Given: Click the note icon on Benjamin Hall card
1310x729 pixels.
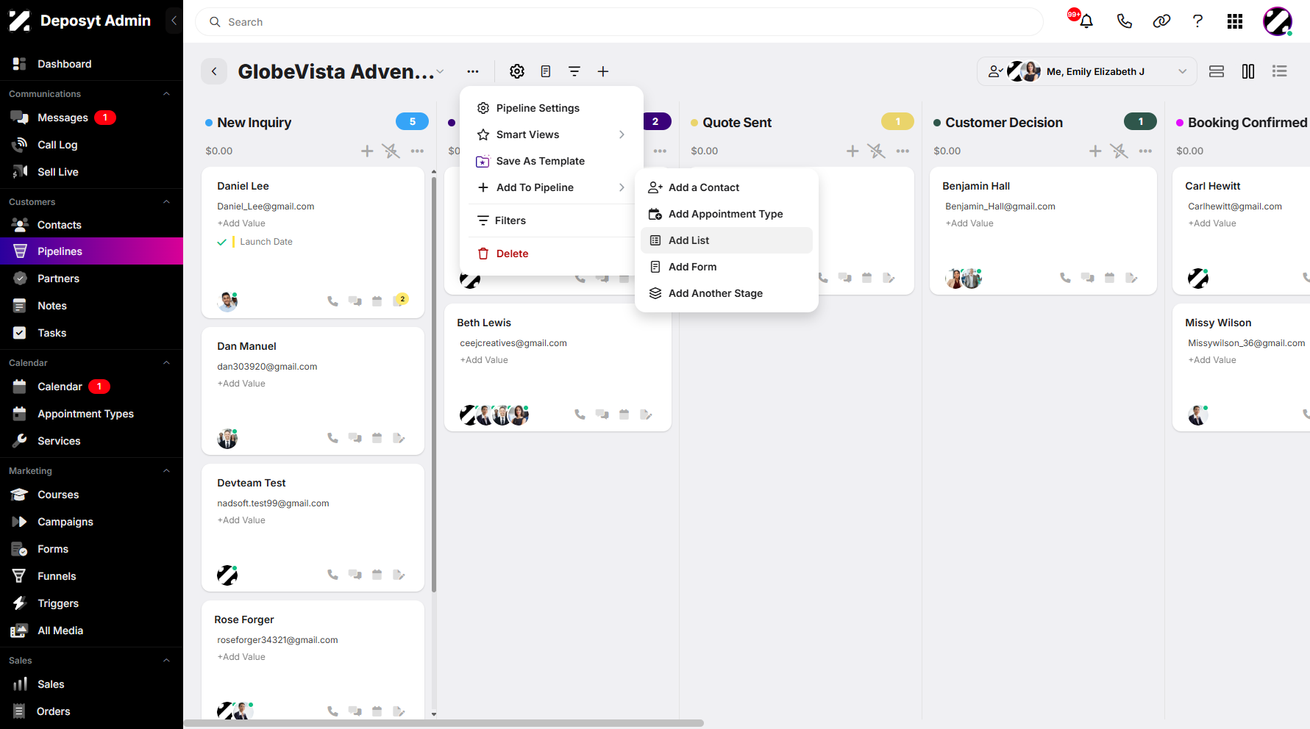Looking at the screenshot, I should point(1131,278).
